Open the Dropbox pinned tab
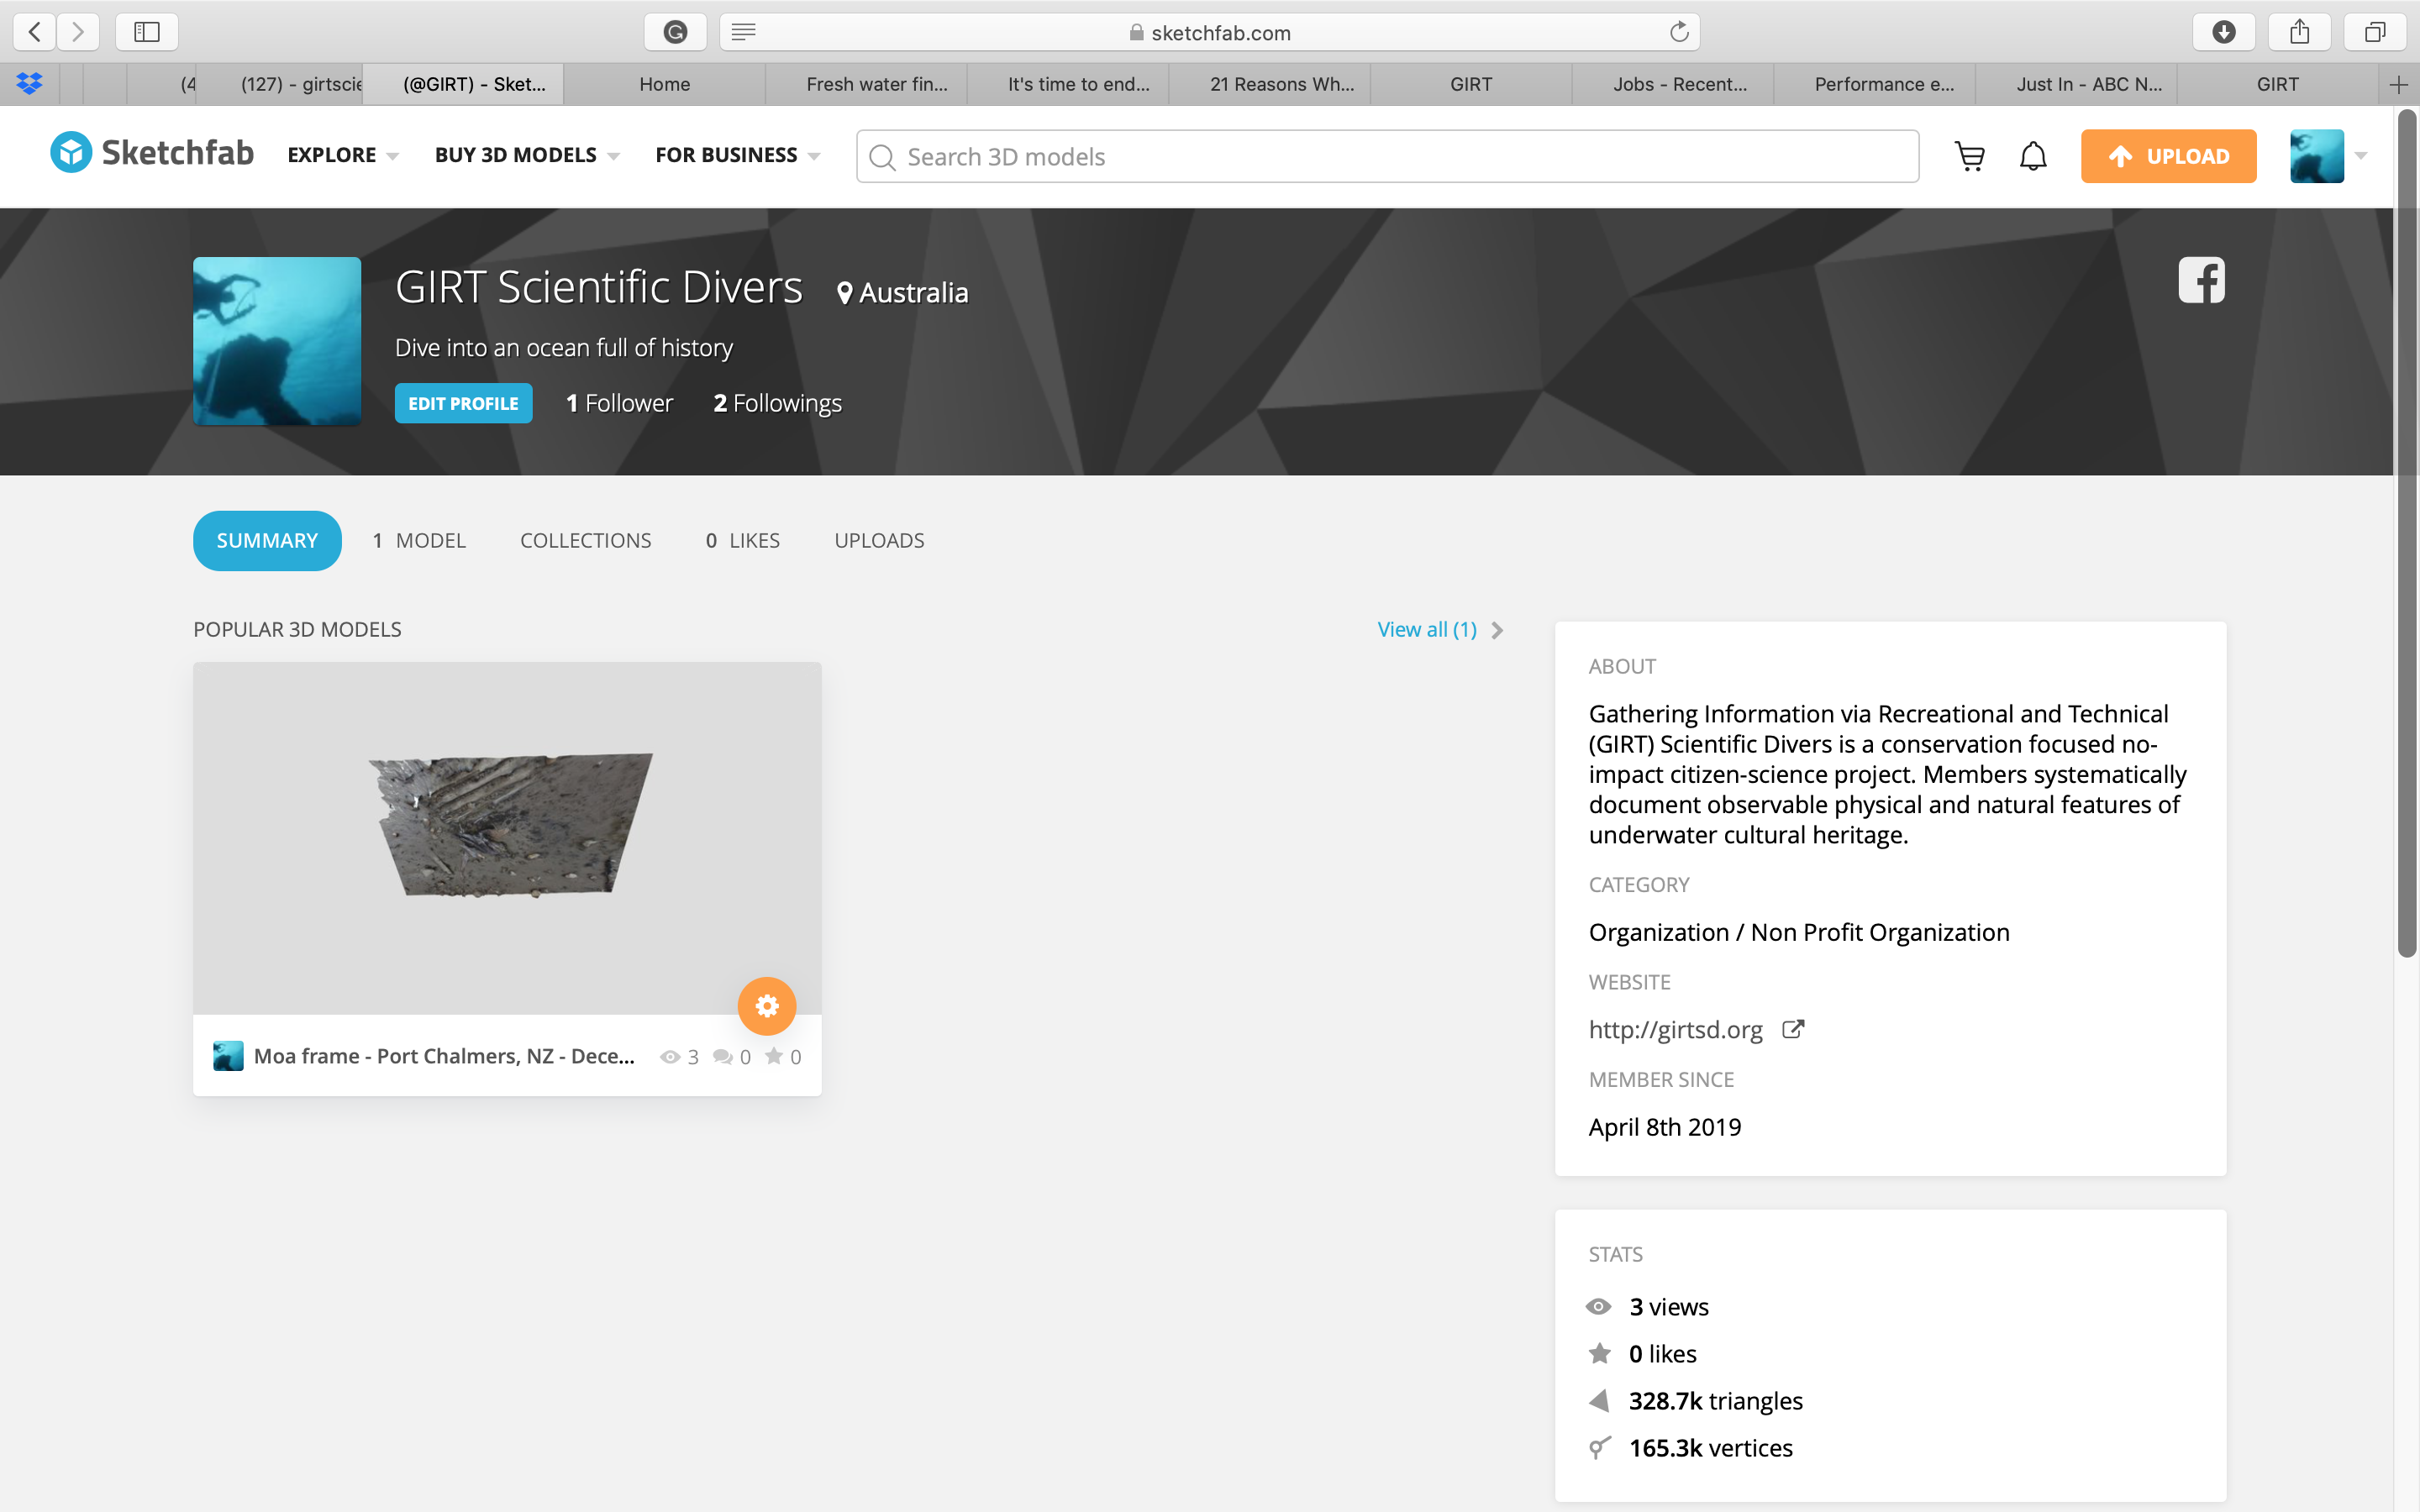 click(29, 84)
